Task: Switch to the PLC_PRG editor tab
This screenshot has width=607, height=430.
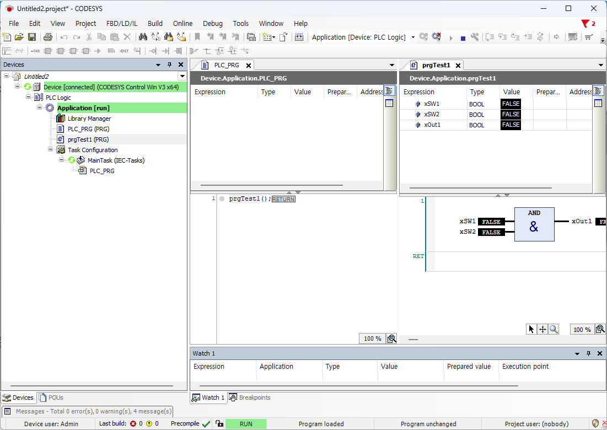Action: click(227, 65)
